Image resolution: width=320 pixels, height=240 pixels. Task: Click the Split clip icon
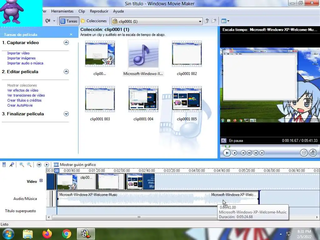point(304,153)
